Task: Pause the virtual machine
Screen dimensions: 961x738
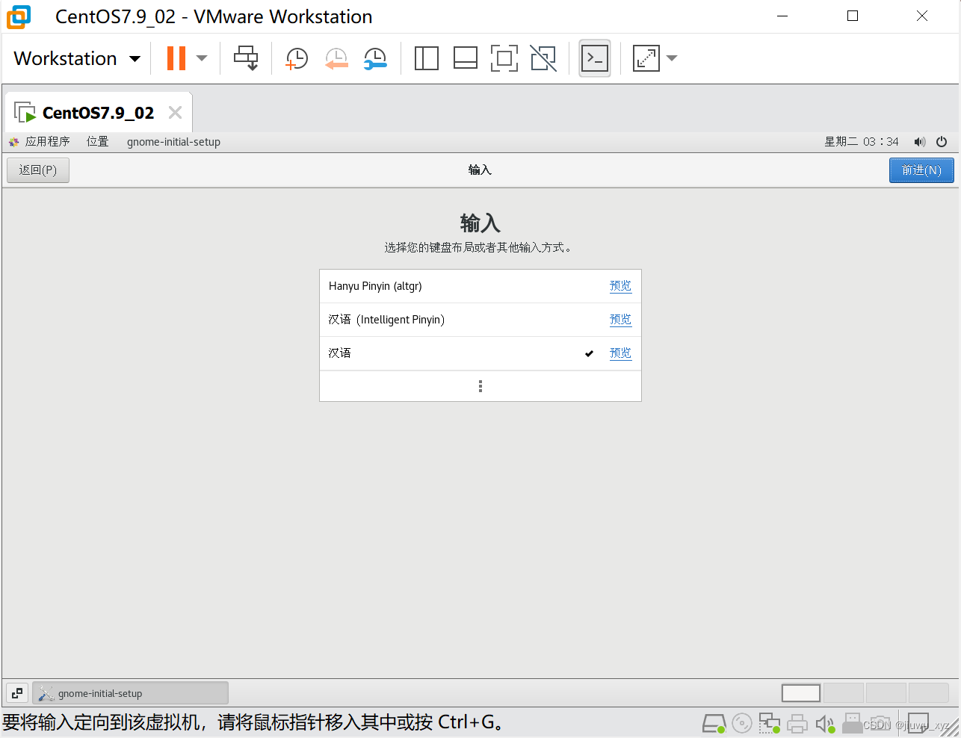Action: (176, 58)
